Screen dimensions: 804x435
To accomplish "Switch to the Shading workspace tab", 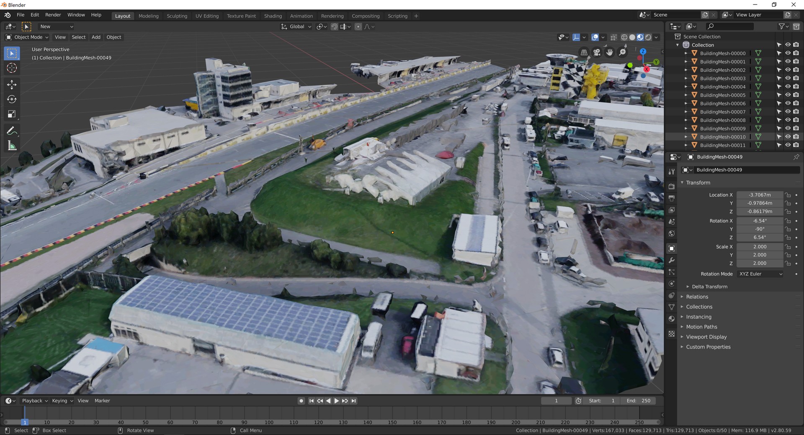I will pos(273,16).
